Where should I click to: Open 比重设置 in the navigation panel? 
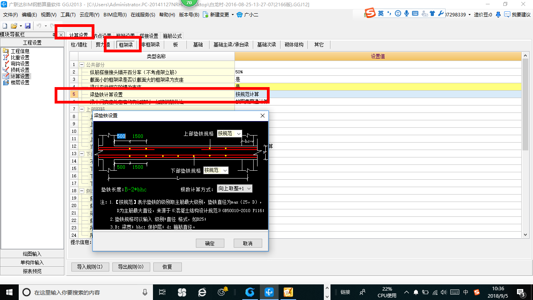(16, 57)
